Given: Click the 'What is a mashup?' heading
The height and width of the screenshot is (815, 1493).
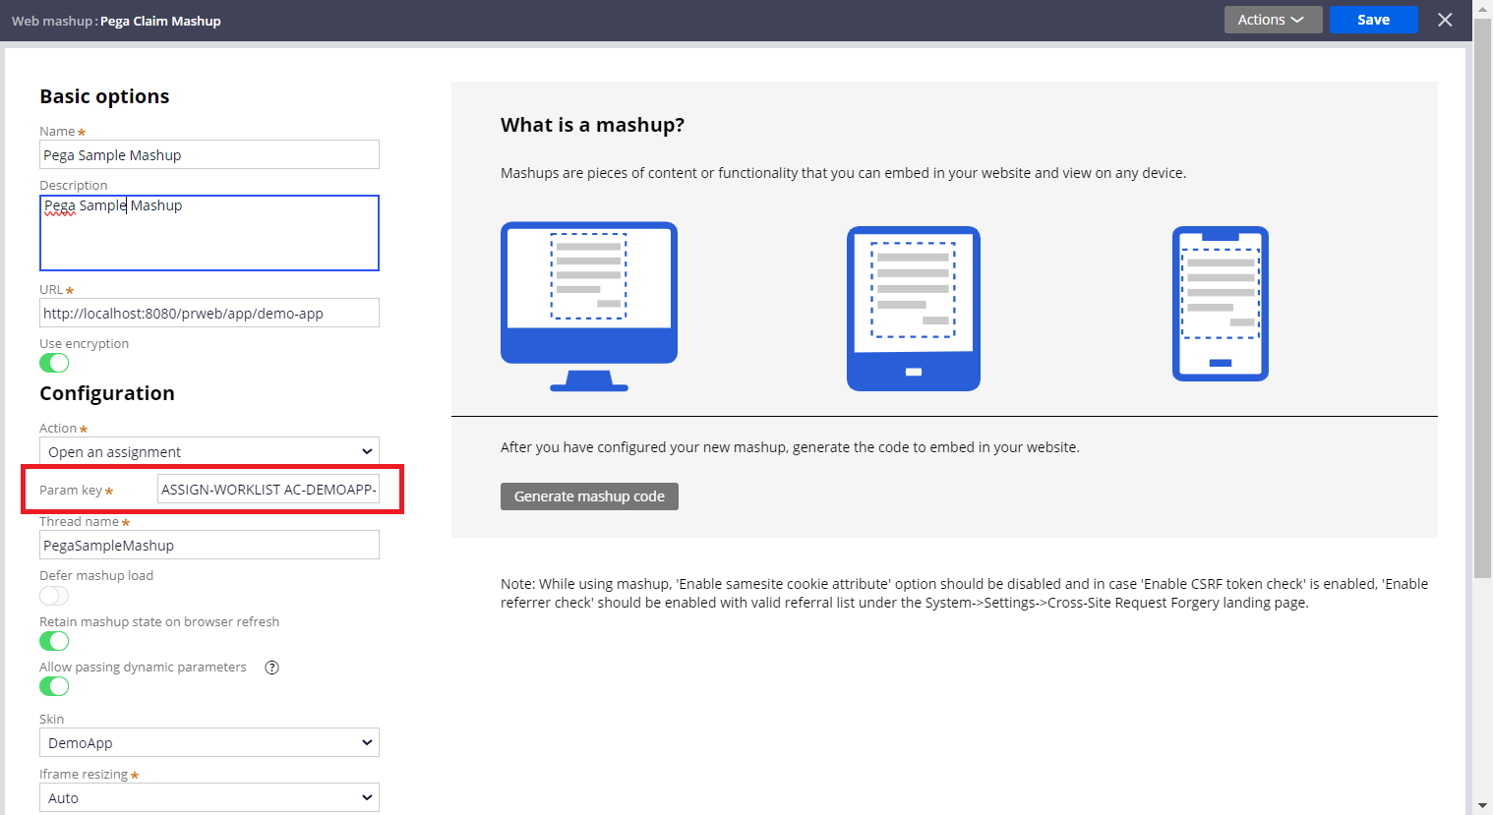Looking at the screenshot, I should (592, 125).
